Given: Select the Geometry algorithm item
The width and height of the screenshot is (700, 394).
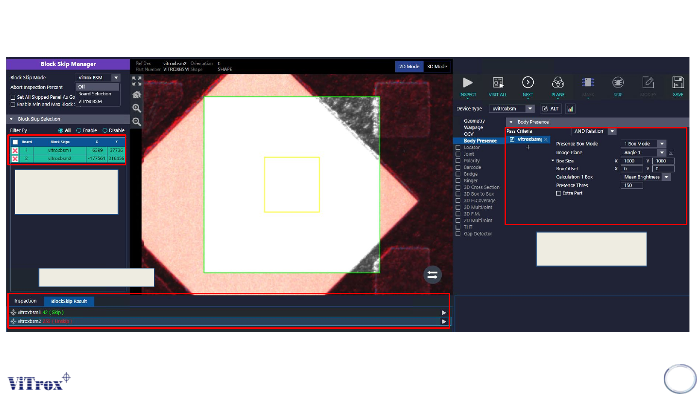Looking at the screenshot, I should point(474,121).
